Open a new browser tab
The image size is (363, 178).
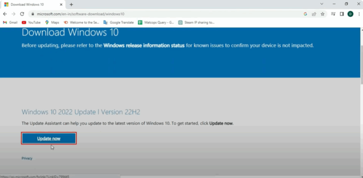(71, 5)
